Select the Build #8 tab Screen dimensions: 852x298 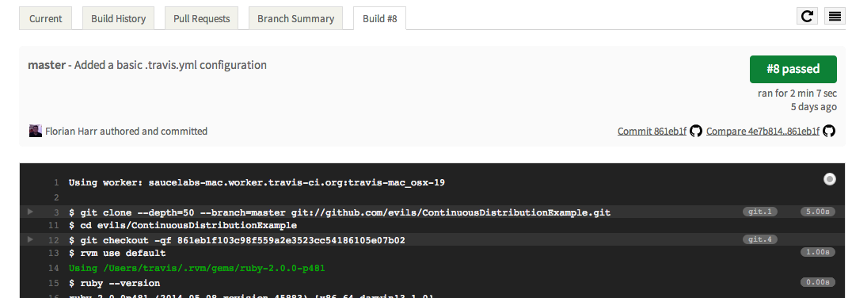(380, 18)
